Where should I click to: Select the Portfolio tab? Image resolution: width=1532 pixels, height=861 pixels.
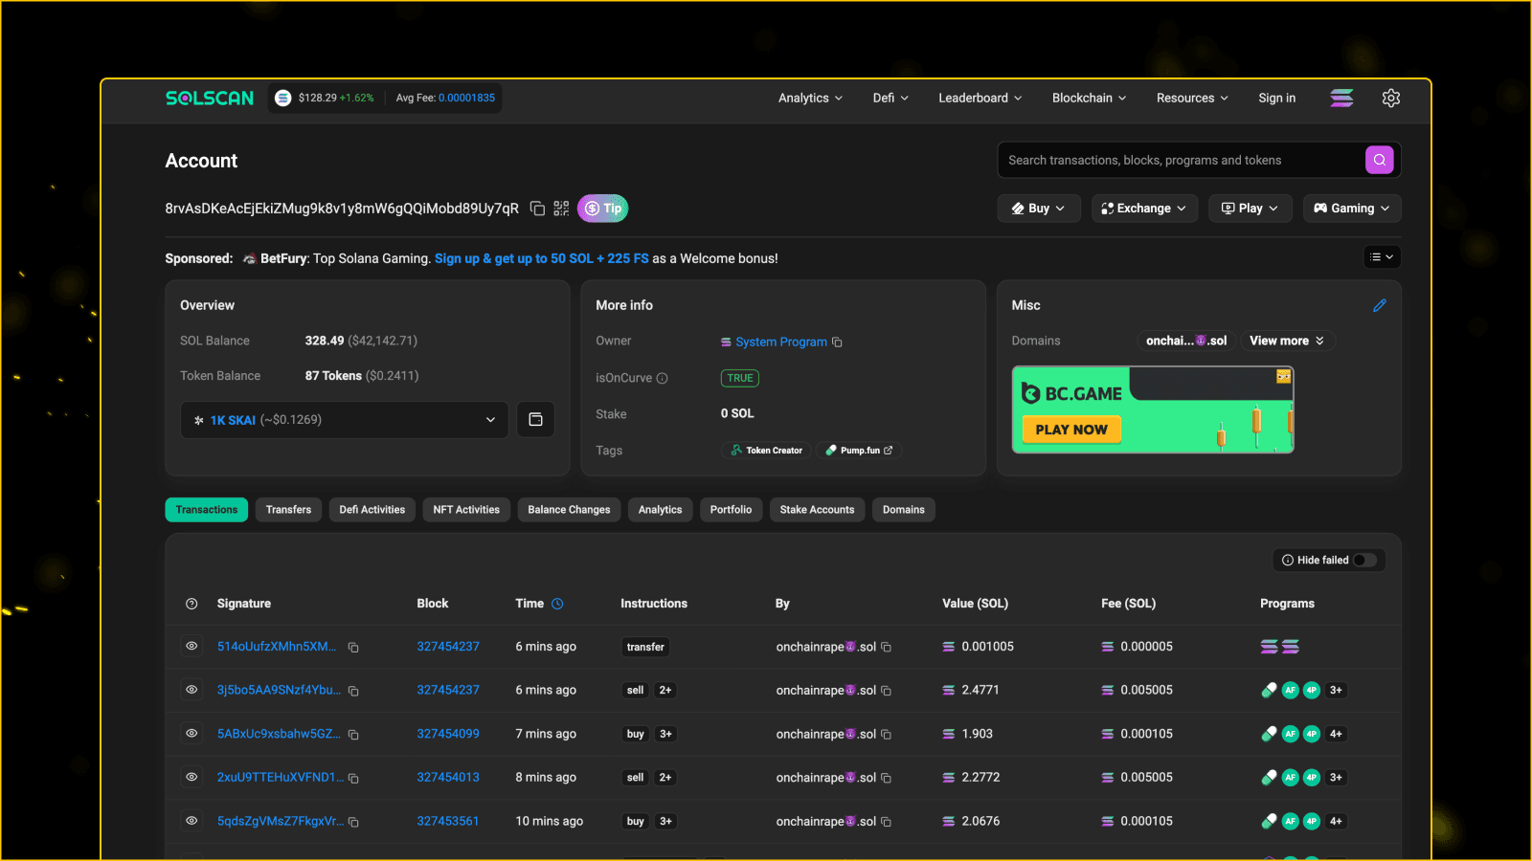731,510
